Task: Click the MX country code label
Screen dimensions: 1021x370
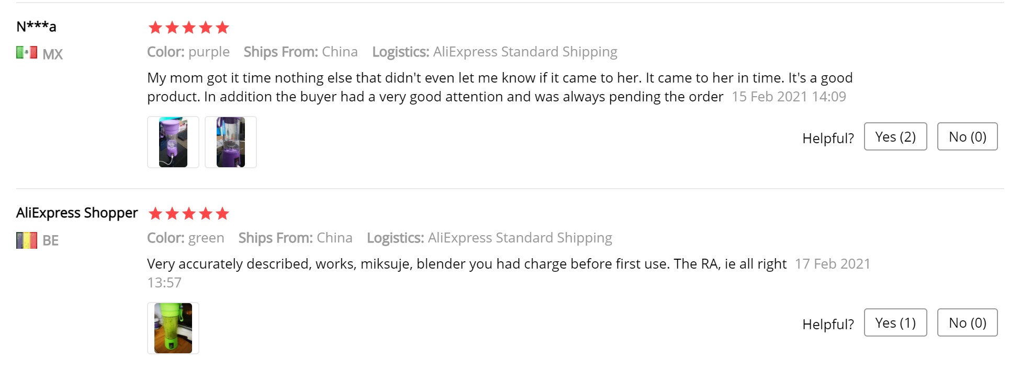Action: (52, 54)
